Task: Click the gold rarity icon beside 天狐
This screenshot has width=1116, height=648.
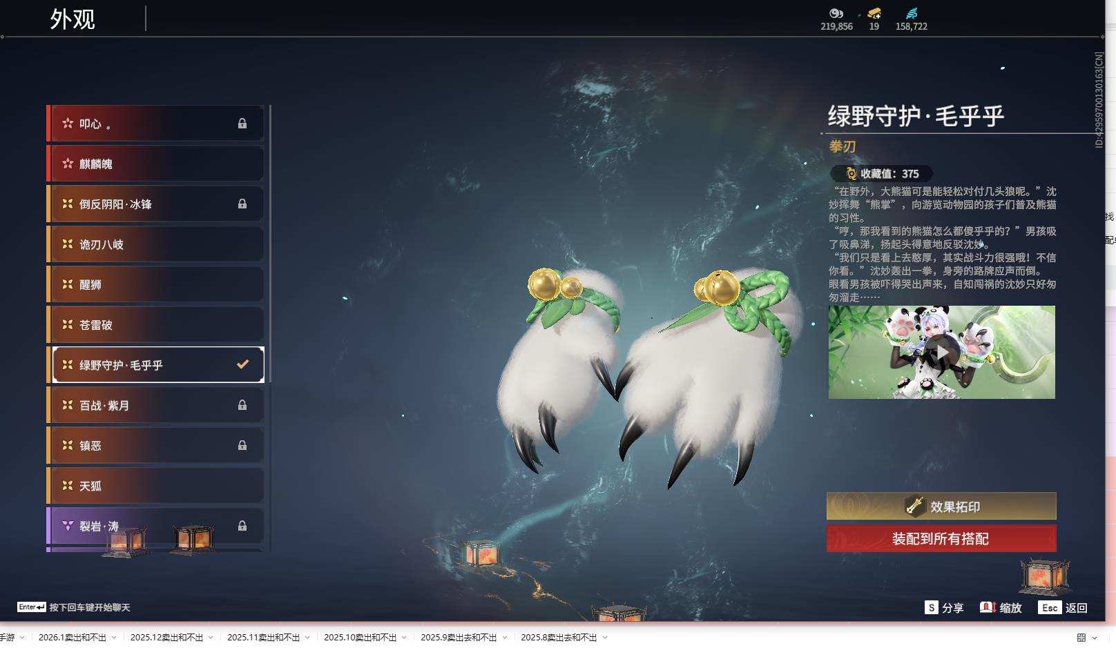Action: tap(68, 485)
